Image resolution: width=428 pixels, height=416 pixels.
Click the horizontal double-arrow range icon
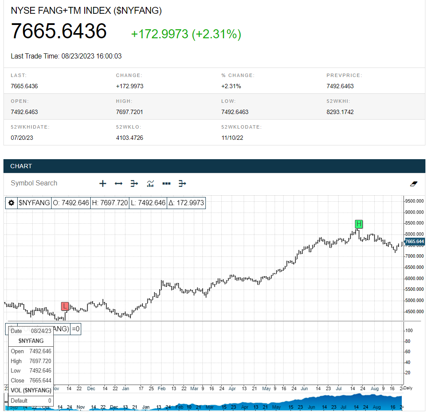pos(119,184)
